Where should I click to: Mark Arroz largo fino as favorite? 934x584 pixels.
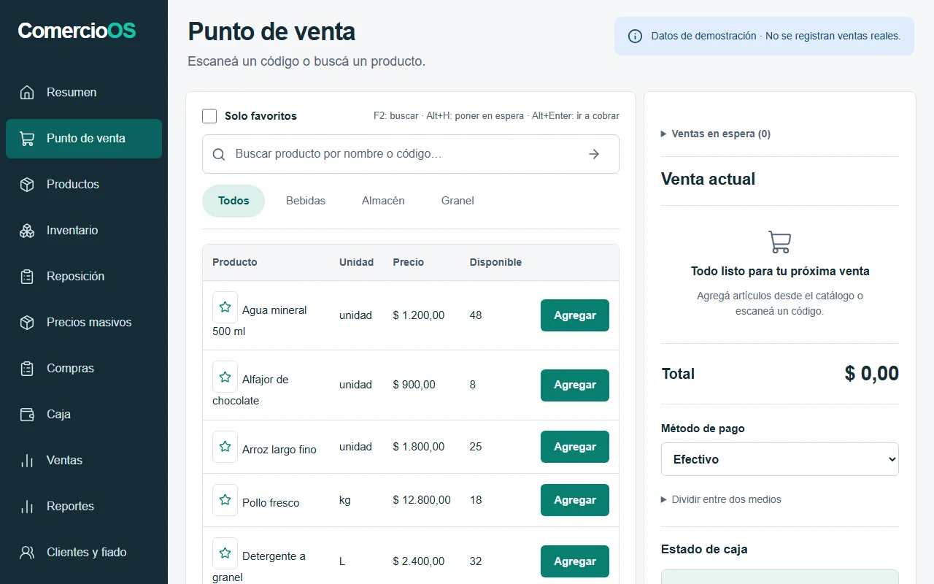point(225,447)
